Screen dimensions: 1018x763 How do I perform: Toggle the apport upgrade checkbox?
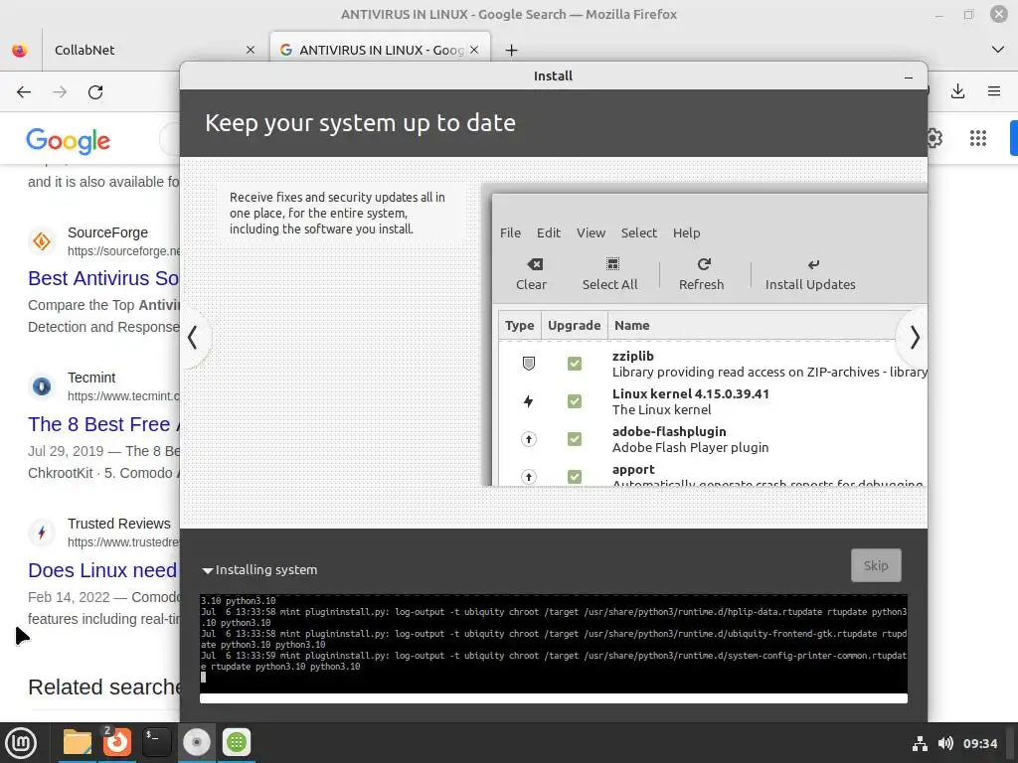[x=574, y=477]
